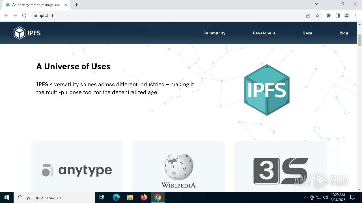
Task: Click the 'IPFS's versatility shines' paragraph
Action: click(x=115, y=88)
